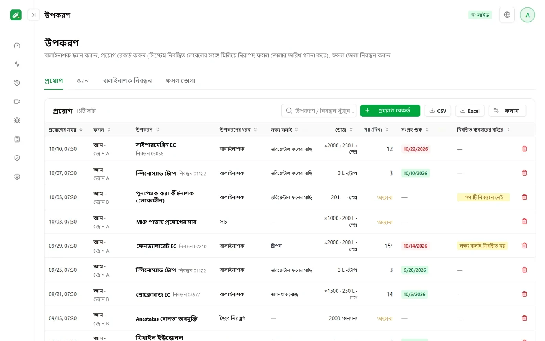Sort by লক্ষ্য বালাই column header
Image resolution: width=545 pixels, height=341 pixels.
click(x=284, y=130)
